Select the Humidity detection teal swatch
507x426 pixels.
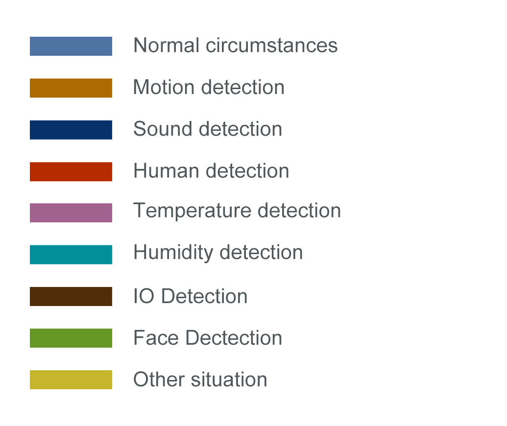[71, 255]
